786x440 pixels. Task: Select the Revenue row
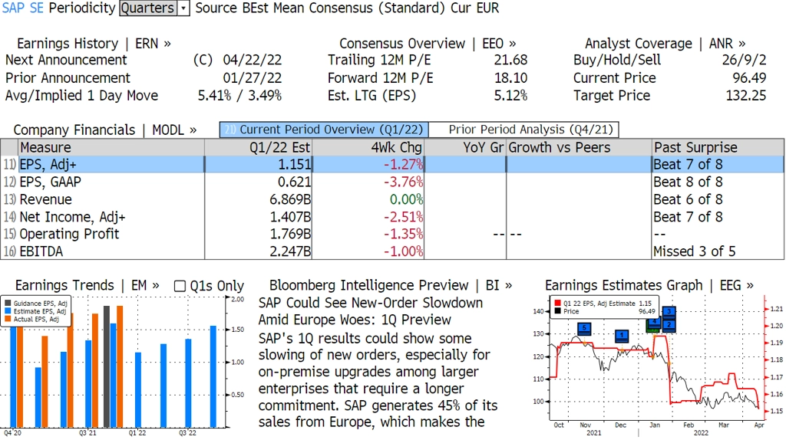click(392, 199)
